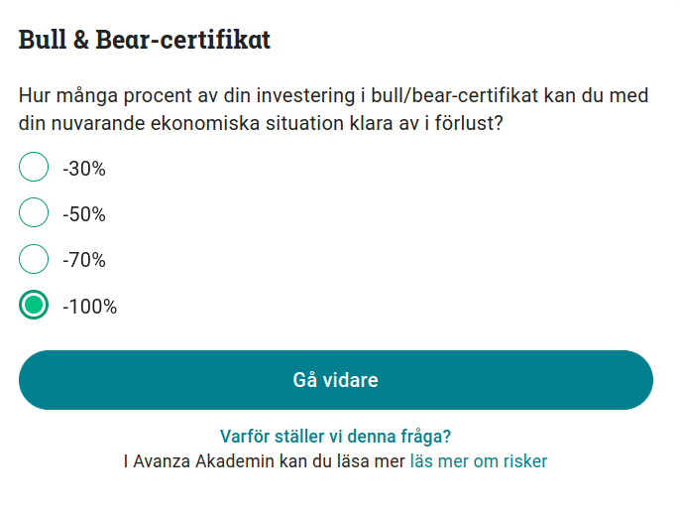Click the word "risker" in the bottom link
Image resolution: width=680 pixels, height=513 pixels.
[524, 461]
